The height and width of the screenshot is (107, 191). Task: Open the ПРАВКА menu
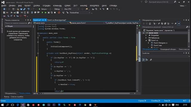[x=12, y=6]
